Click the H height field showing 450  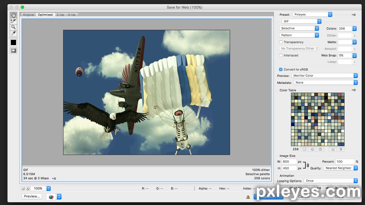click(x=289, y=168)
